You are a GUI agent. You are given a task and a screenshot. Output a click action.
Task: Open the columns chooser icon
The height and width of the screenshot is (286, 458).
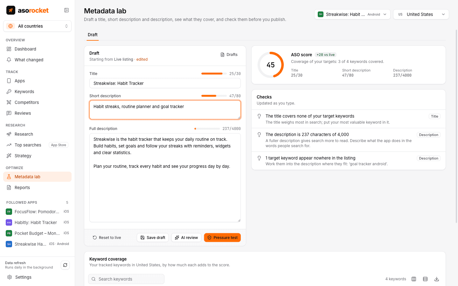(x=414, y=279)
